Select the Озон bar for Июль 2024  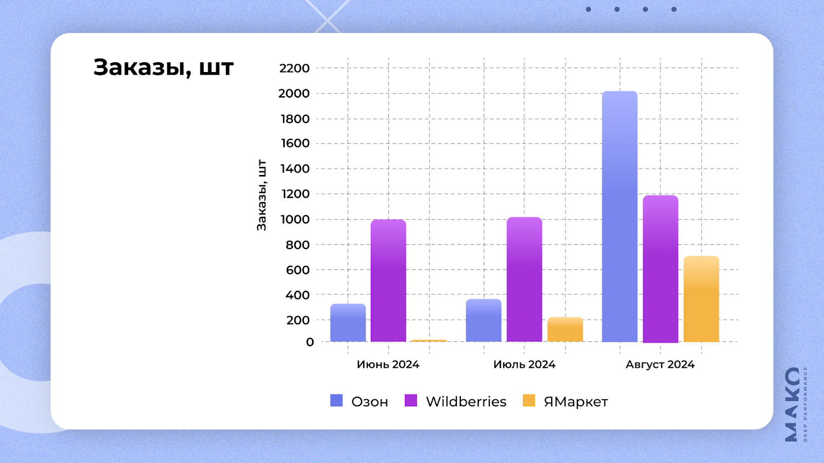tap(484, 320)
